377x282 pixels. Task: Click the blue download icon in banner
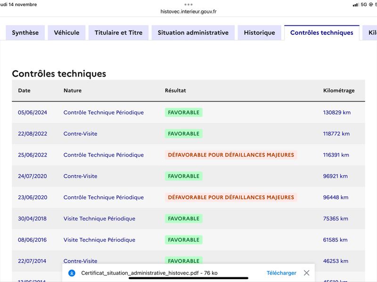click(72, 273)
